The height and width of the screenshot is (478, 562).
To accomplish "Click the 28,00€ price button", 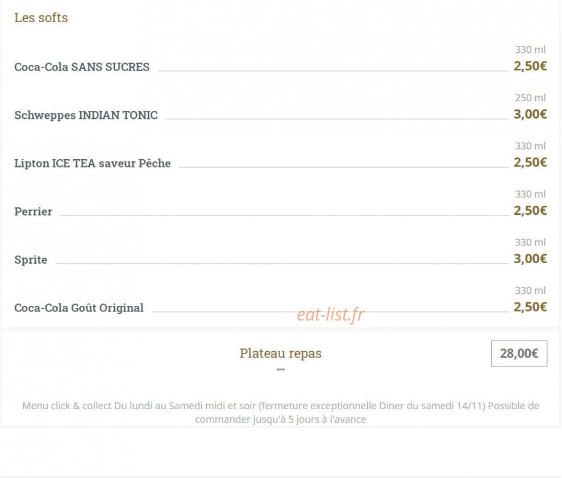I will (519, 354).
